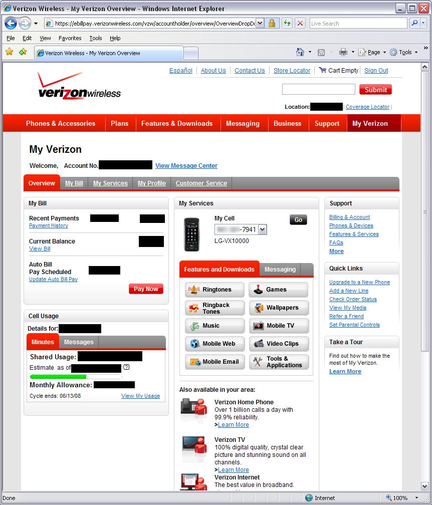Open Print options dropdown arrow

tap(353, 52)
